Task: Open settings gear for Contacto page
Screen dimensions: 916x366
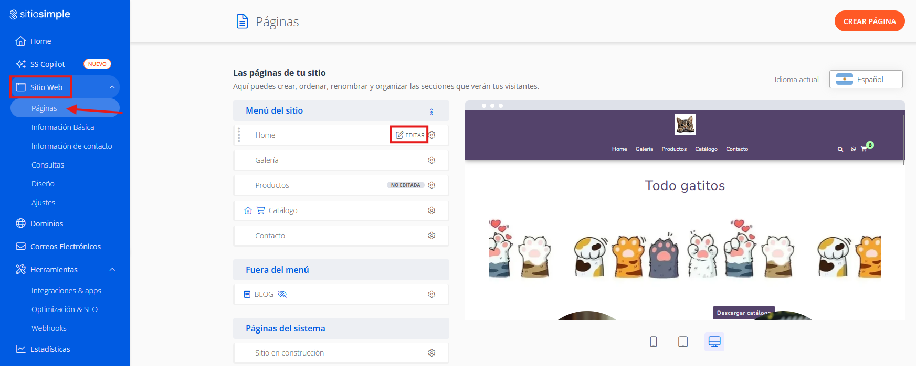Action: pyautogui.click(x=431, y=235)
